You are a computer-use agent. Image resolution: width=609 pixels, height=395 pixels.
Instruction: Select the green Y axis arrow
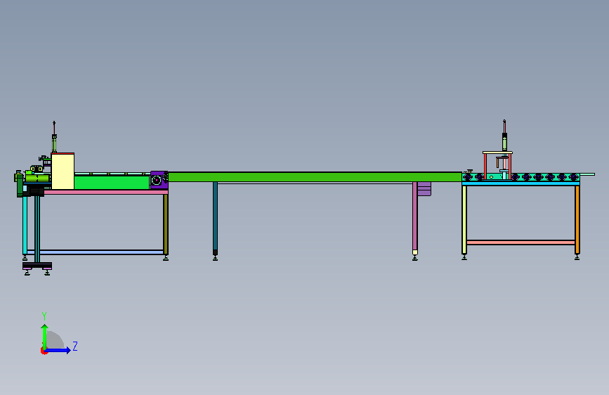point(45,337)
